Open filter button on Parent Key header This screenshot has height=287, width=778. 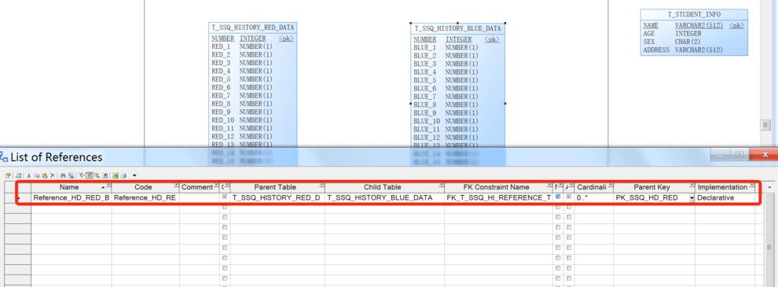(x=692, y=186)
